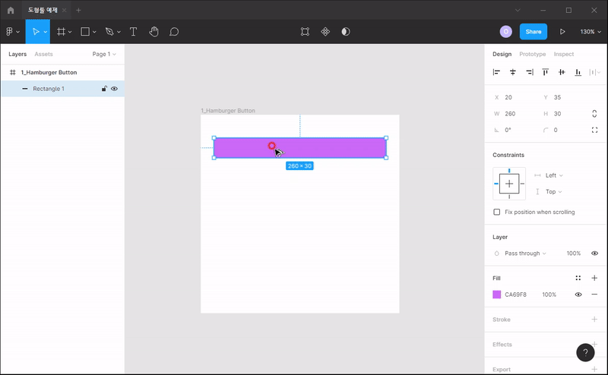Click the Mask icon in toolbar
Viewport: 608px width, 375px height.
coord(346,32)
